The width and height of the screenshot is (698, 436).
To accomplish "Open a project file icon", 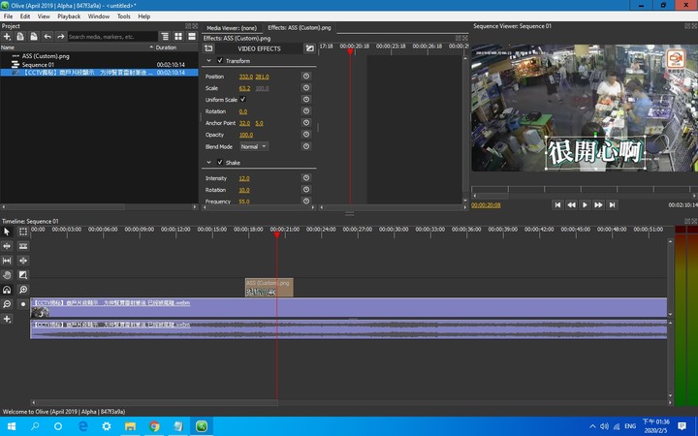I will pyautogui.click(x=20, y=37).
